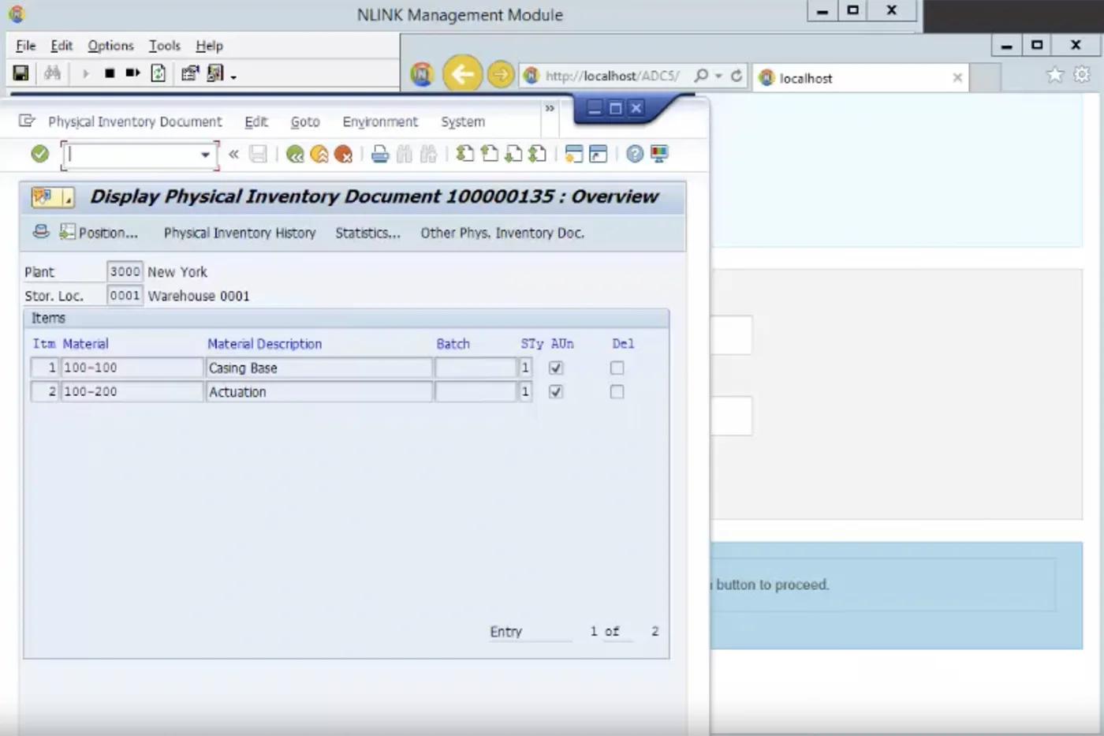The width and height of the screenshot is (1104, 736).
Task: Click the Statistics... button
Action: pos(367,233)
